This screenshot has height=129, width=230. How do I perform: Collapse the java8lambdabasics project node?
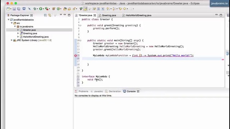[x=9, y=20]
